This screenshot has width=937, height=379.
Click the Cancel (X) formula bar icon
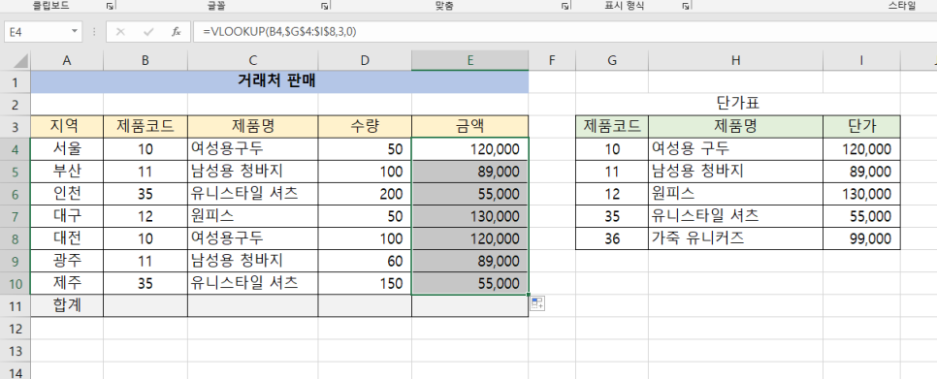click(x=120, y=32)
